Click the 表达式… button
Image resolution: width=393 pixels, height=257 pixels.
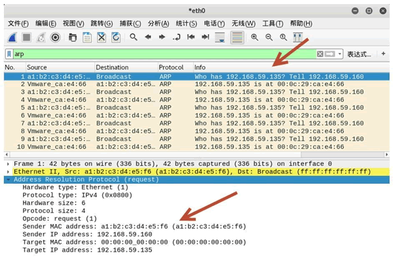point(359,54)
